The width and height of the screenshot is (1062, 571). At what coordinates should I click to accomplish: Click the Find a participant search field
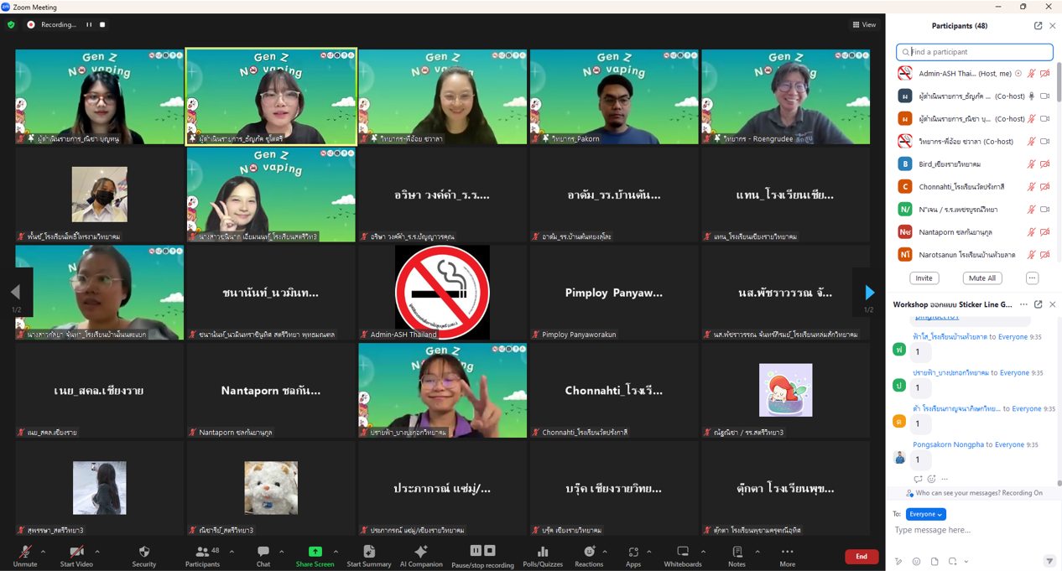pyautogui.click(x=975, y=52)
